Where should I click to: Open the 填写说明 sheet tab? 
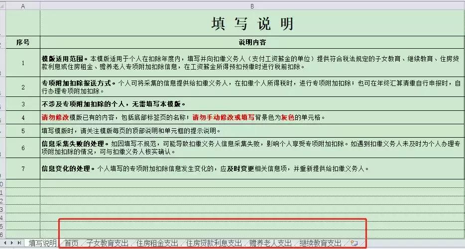42,243
